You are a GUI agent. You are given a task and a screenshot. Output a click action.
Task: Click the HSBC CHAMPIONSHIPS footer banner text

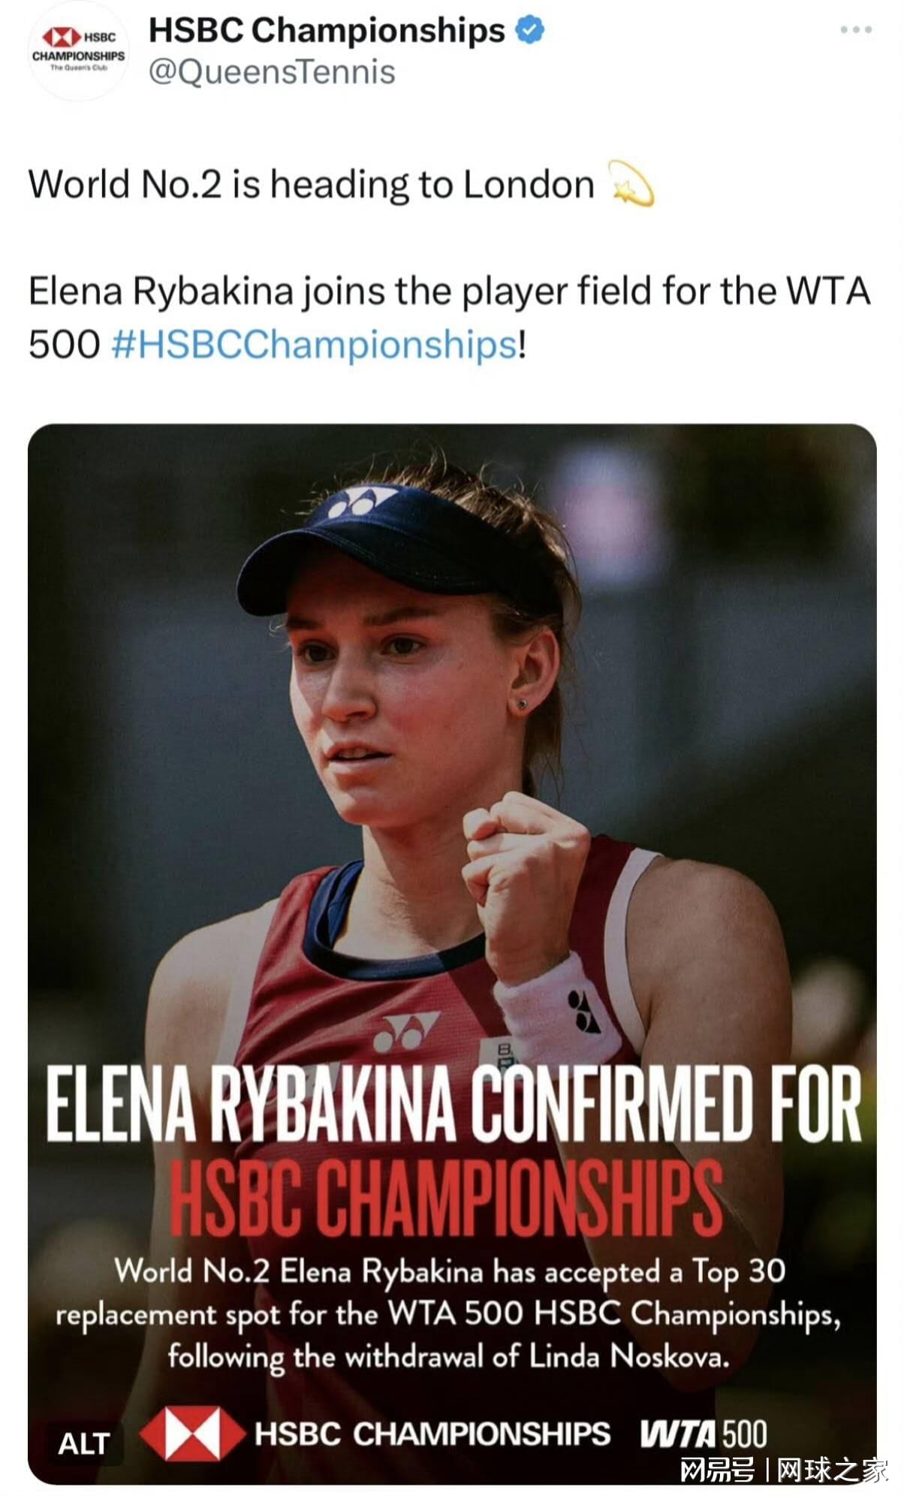(x=432, y=1434)
